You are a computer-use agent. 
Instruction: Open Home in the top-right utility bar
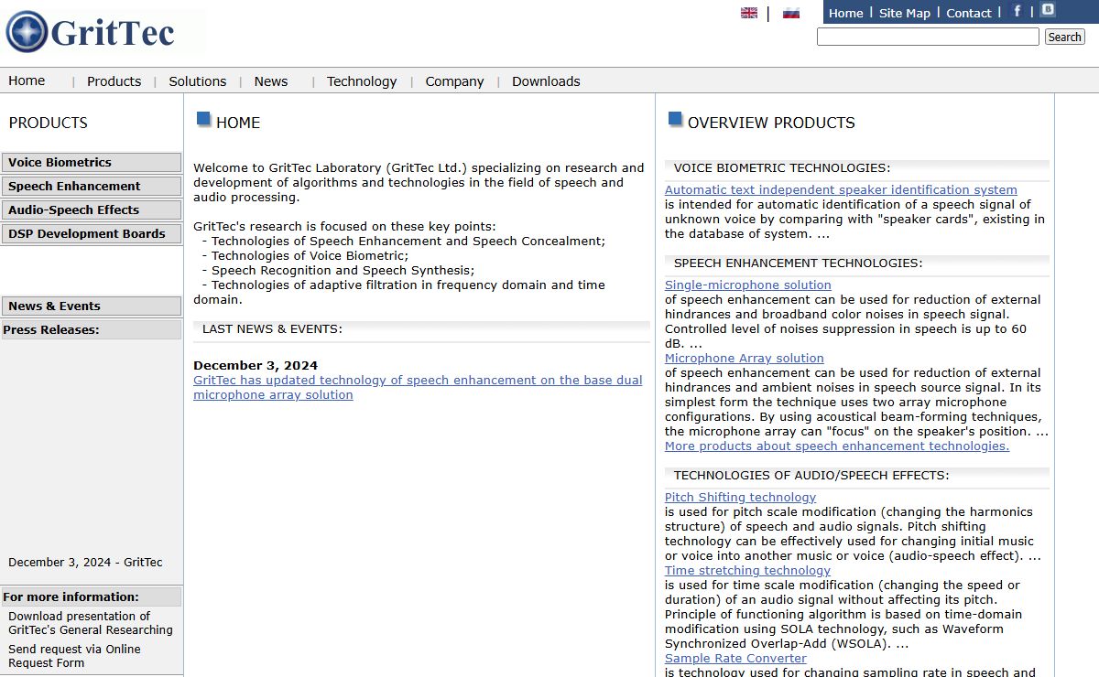(x=845, y=13)
